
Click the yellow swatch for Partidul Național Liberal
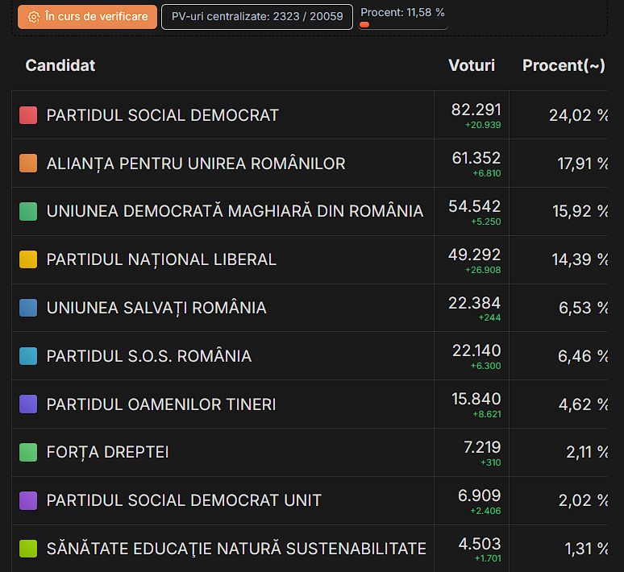tap(28, 259)
